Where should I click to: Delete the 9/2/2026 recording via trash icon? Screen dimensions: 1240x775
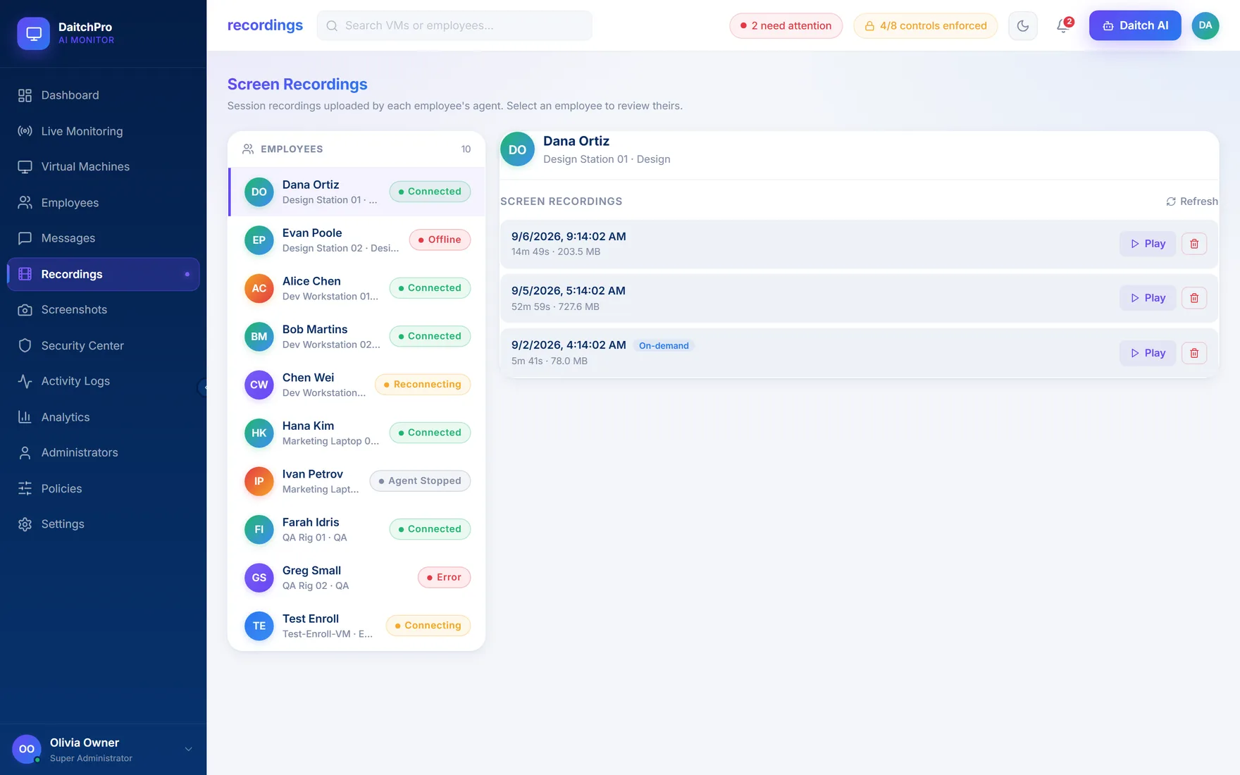pyautogui.click(x=1194, y=353)
